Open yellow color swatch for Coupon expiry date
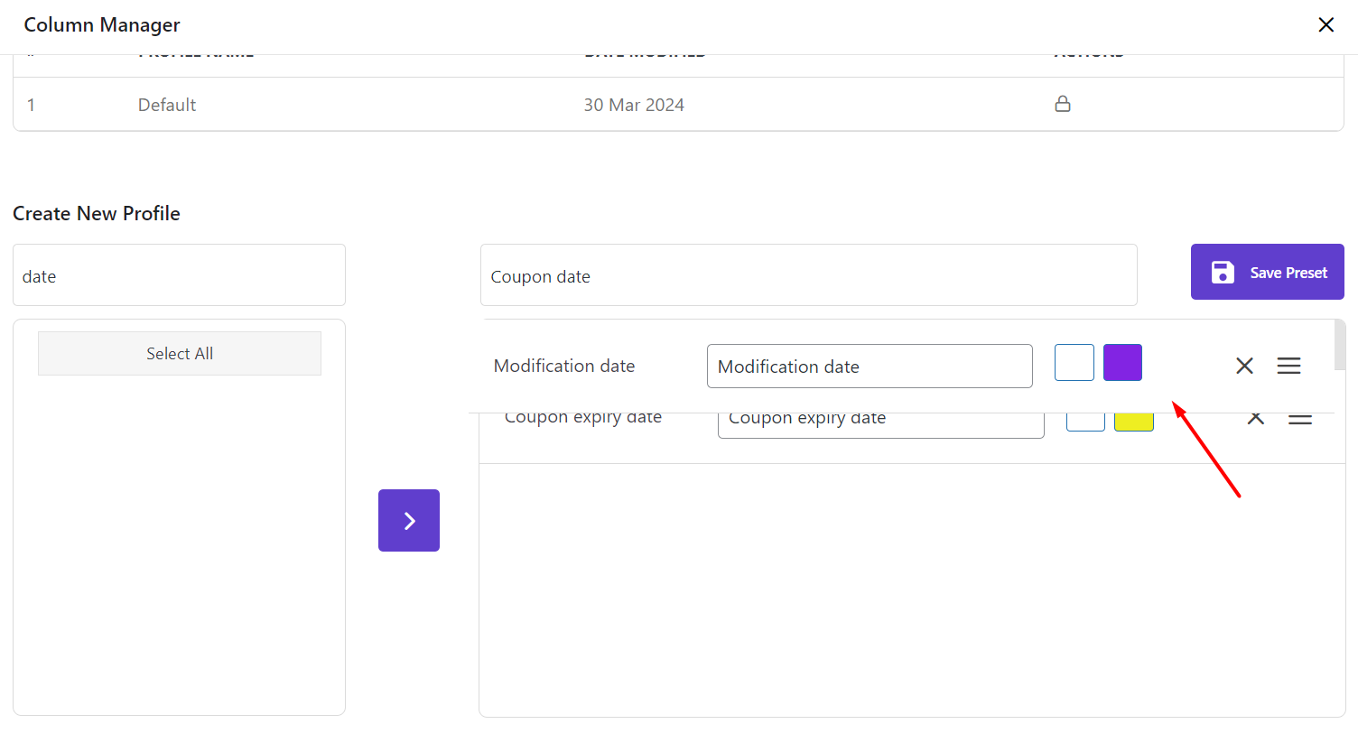This screenshot has width=1358, height=752. [x=1134, y=422]
